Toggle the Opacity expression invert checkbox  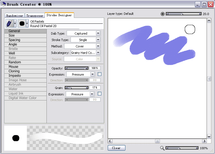click(99, 74)
